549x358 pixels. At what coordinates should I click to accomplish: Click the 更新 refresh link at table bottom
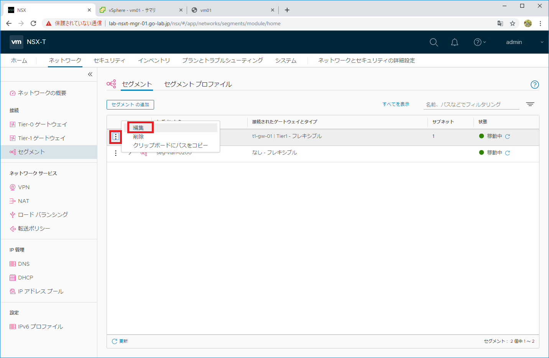point(120,341)
